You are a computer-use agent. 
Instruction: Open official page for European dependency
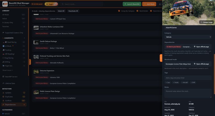click(x=201, y=47)
